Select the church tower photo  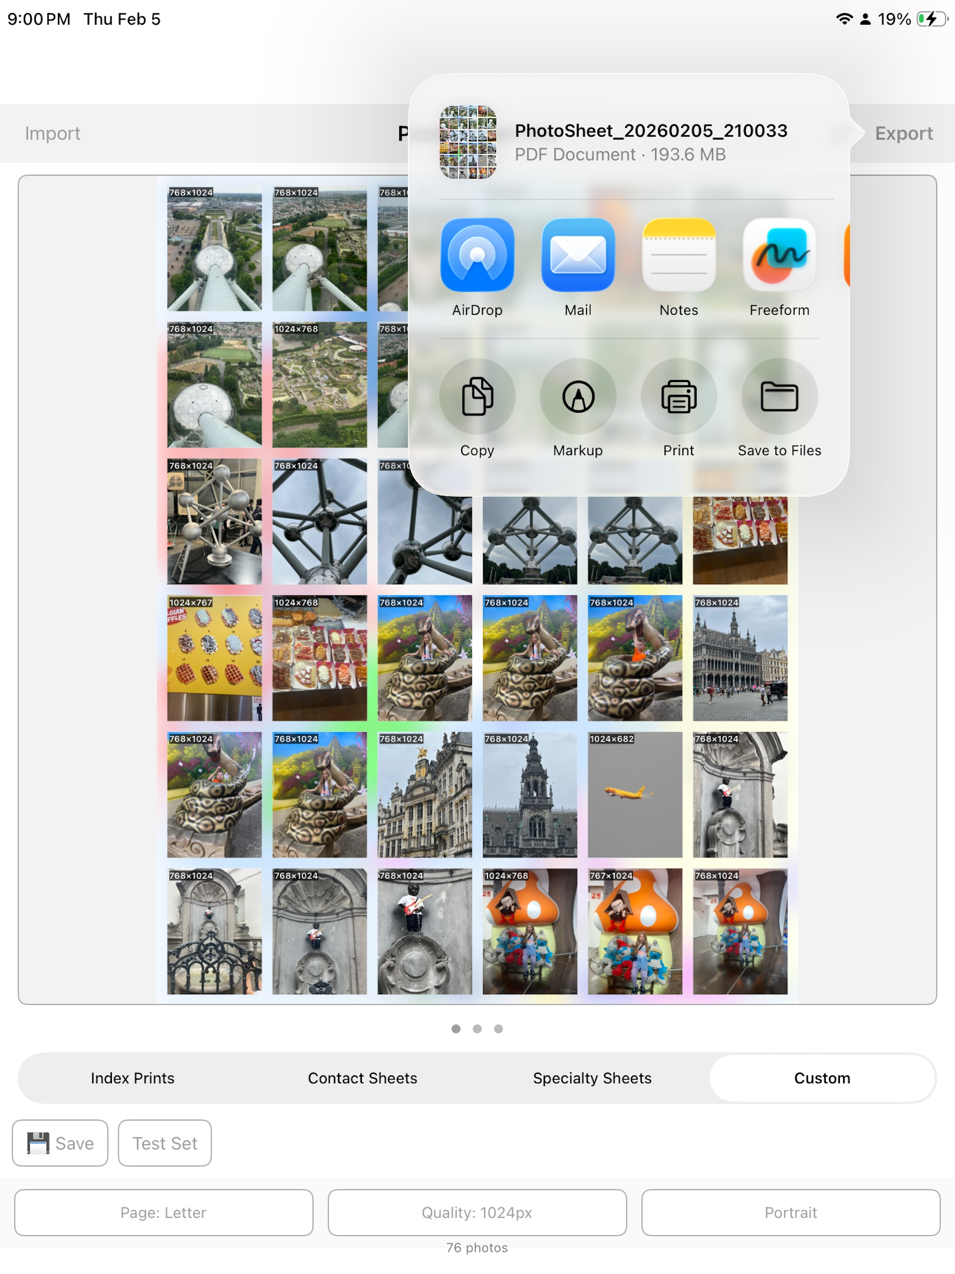pyautogui.click(x=530, y=795)
